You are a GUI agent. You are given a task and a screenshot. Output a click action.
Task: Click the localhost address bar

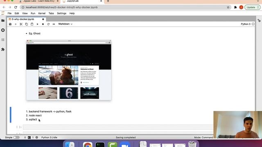coord(125,7)
